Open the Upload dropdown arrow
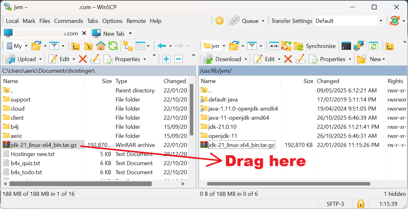 (x=40, y=59)
